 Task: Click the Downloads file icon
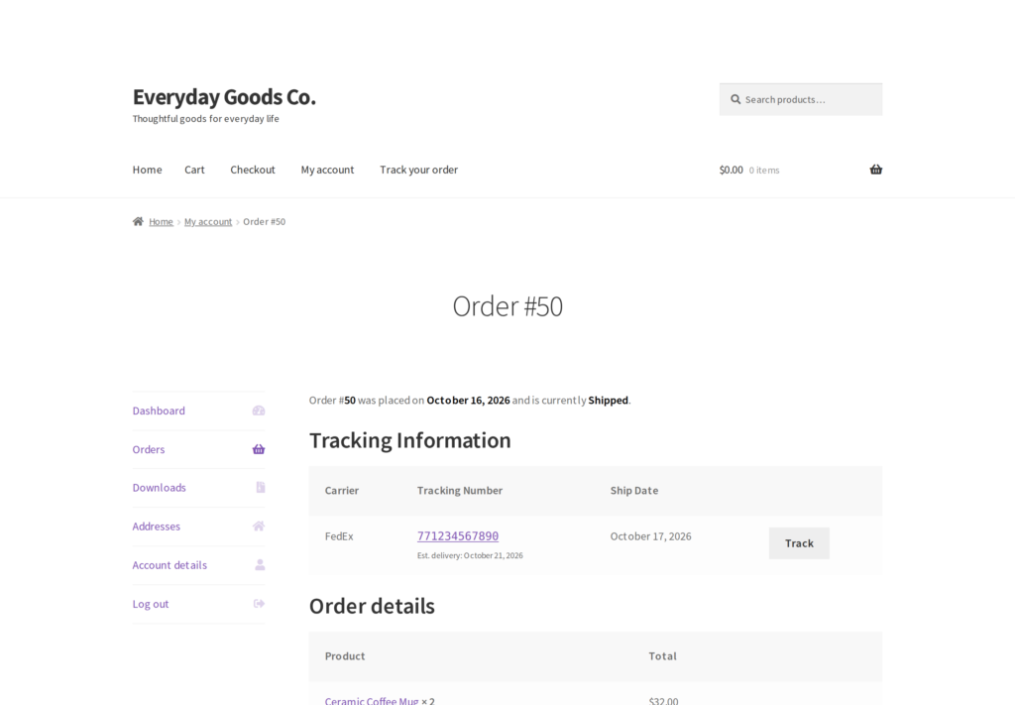[261, 488]
